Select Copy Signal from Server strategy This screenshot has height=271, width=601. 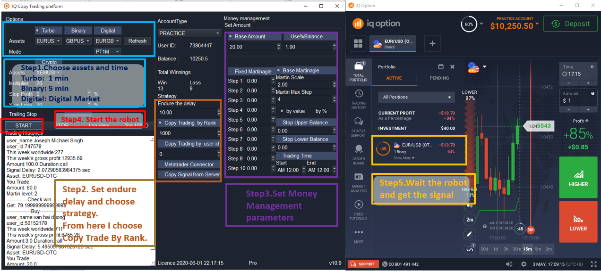coord(189,174)
